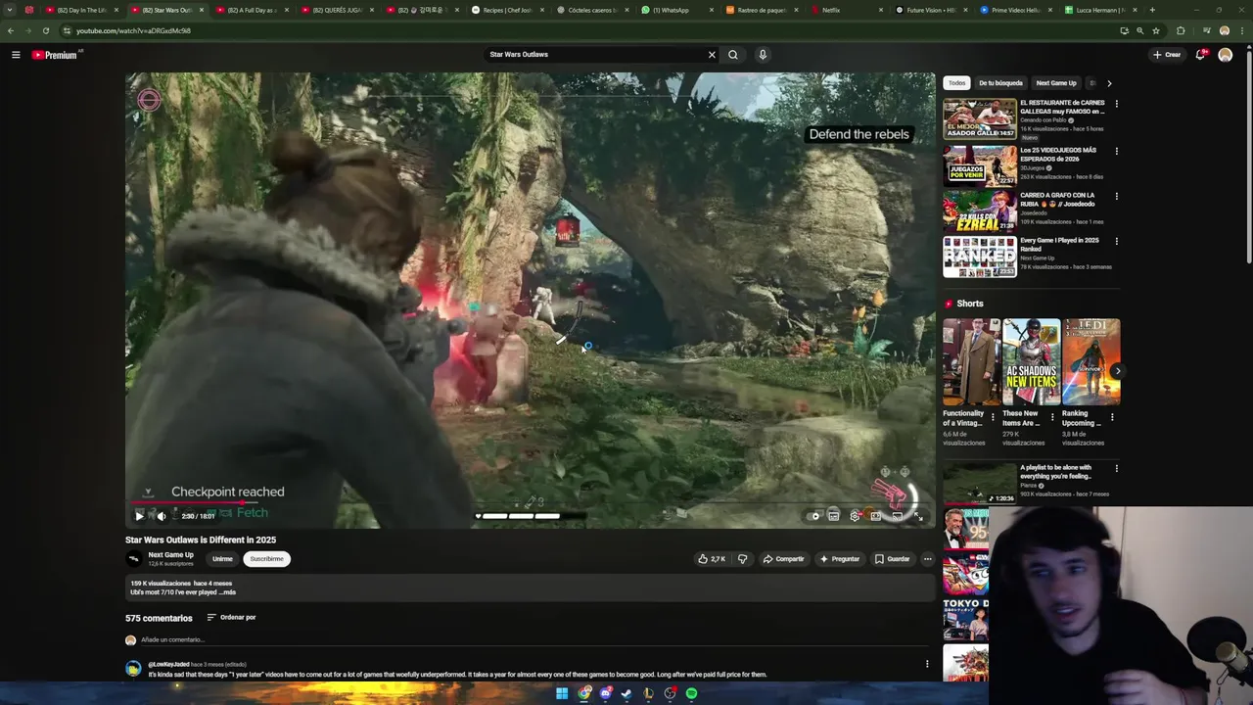Open Every Game I Played in 2025 Ranked
Viewport: 1253px width, 705px height.
(x=980, y=258)
